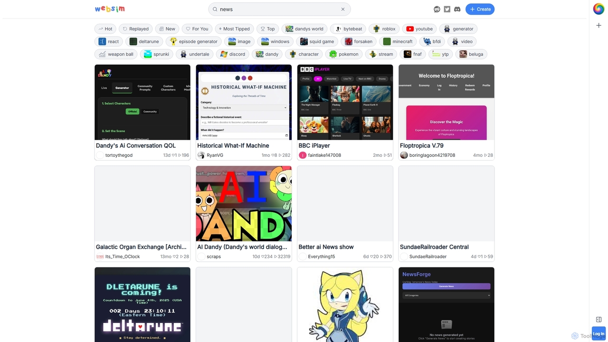Choose the dandys world tag

click(x=304, y=28)
